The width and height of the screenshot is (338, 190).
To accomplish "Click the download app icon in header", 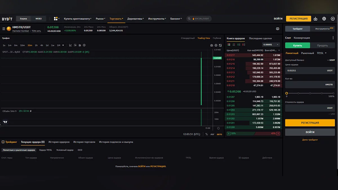I will [315, 19].
